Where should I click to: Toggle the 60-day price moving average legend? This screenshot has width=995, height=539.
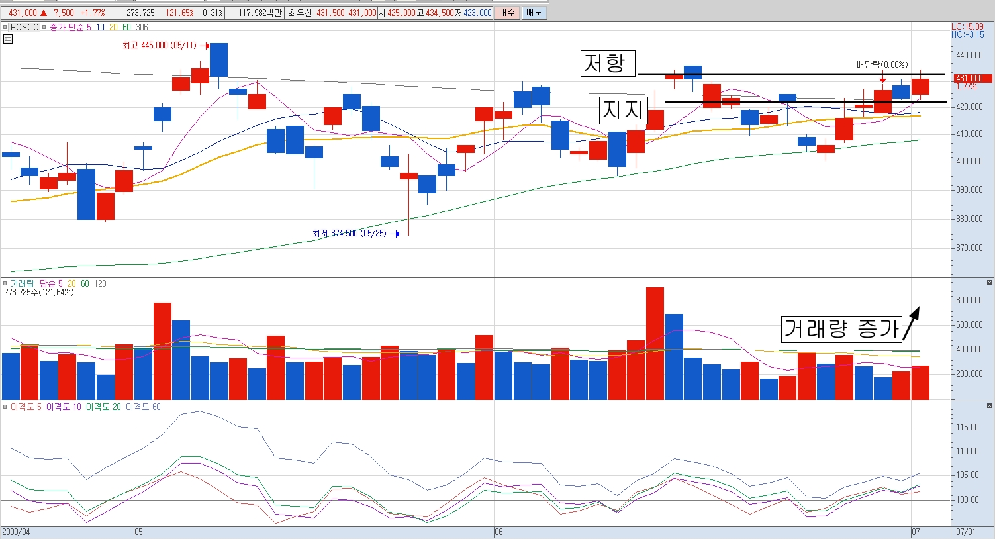pos(126,28)
